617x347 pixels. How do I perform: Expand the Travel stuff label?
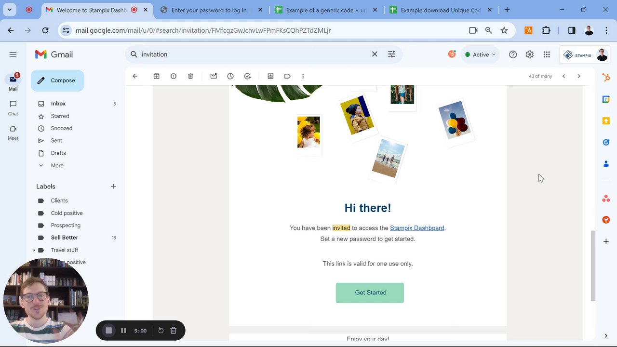(x=34, y=250)
